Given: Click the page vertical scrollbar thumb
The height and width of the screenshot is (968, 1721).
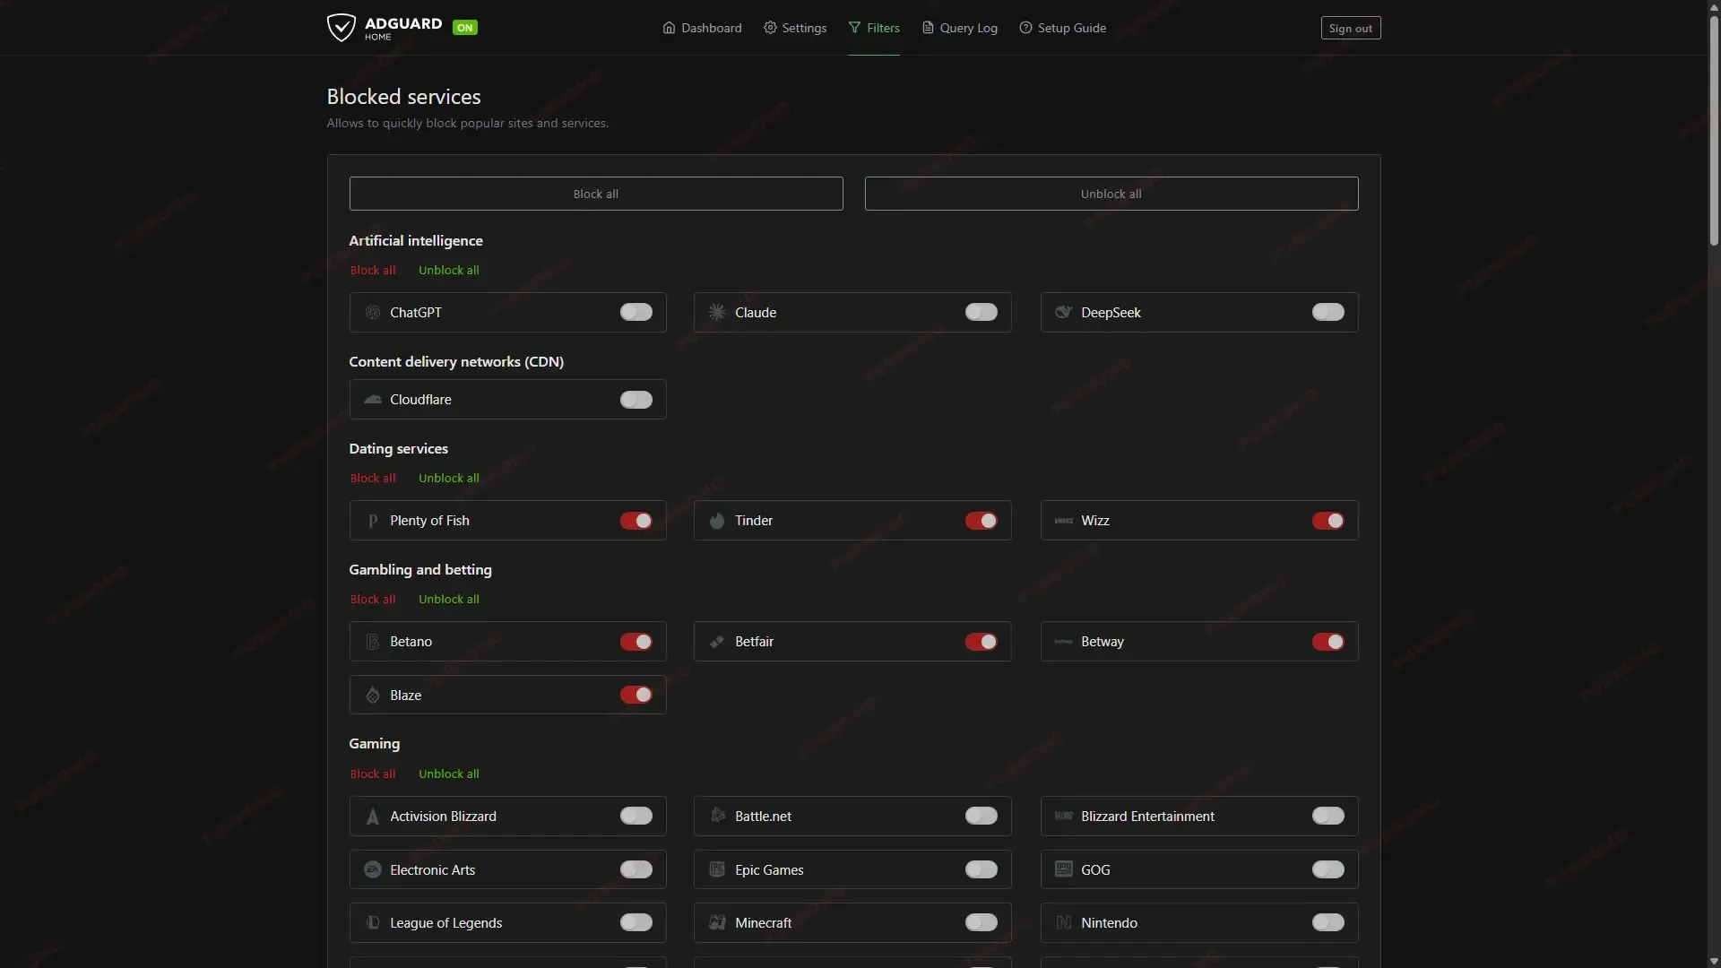Looking at the screenshot, I should point(1714,130).
